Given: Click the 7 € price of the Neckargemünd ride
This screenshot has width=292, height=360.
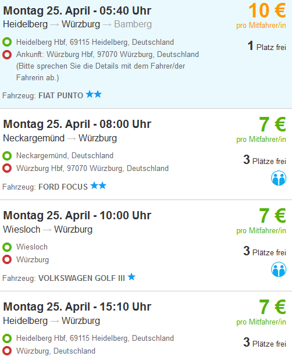Looking at the screenshot, I should click(x=272, y=124).
